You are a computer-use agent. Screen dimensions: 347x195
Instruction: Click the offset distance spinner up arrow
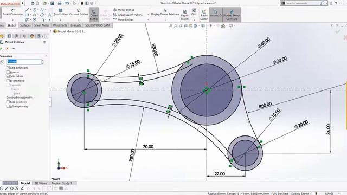pos(43,60)
